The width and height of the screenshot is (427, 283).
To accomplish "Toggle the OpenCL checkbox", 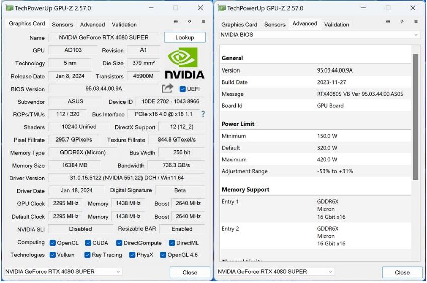I will tap(53, 243).
